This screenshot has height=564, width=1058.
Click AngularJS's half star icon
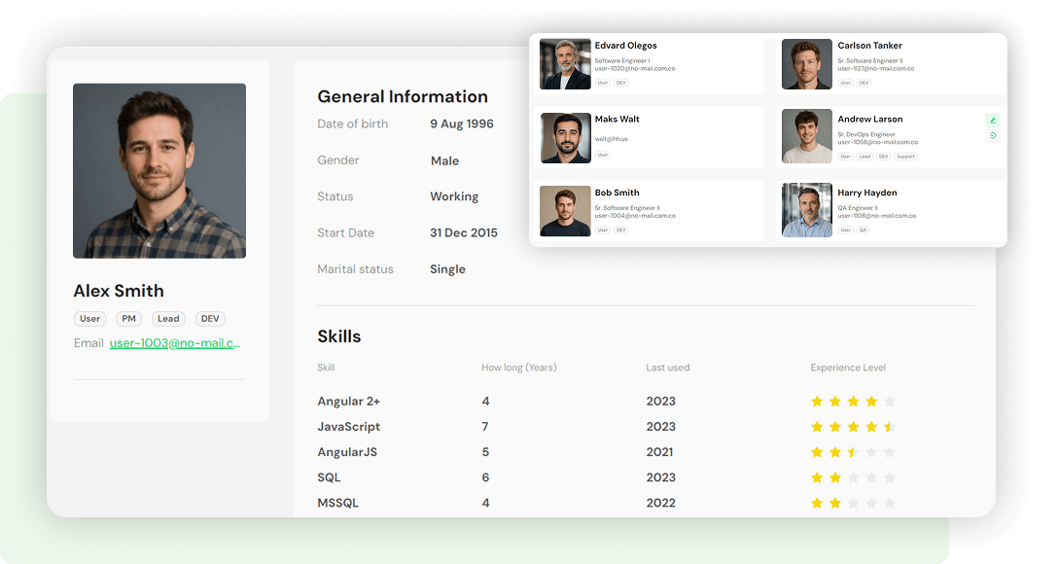(853, 451)
